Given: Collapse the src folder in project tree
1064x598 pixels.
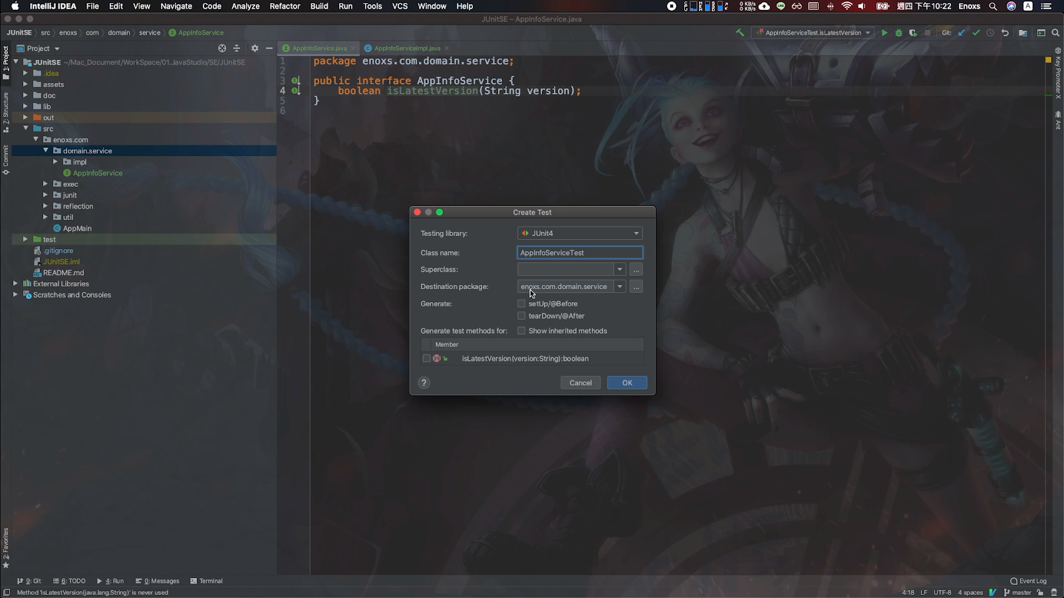Looking at the screenshot, I should point(27,128).
